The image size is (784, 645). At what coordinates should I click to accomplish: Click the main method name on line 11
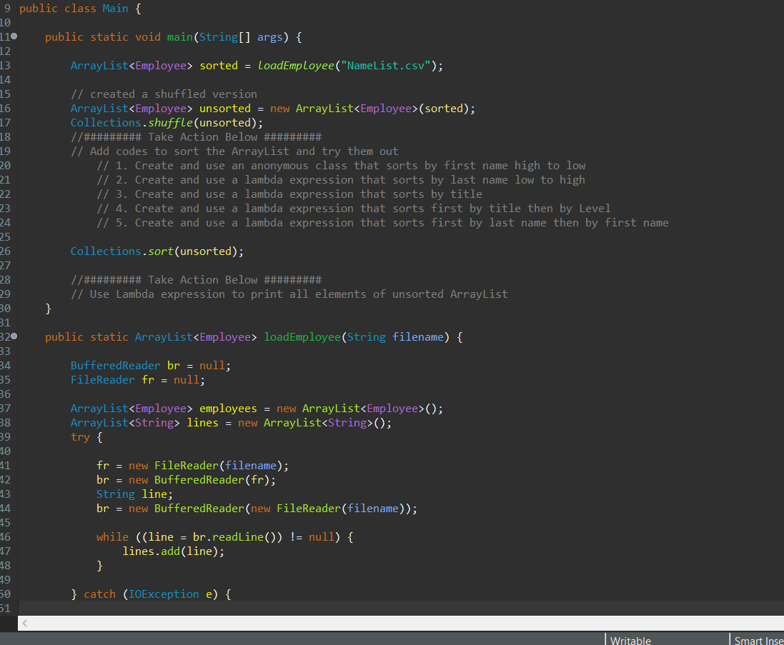pos(179,36)
